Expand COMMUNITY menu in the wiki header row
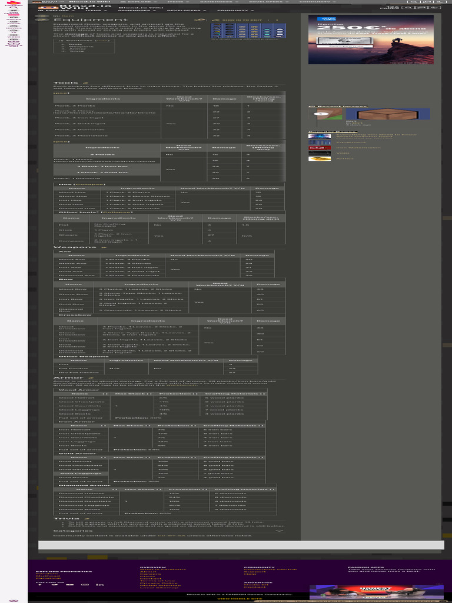The image size is (452, 603). coord(235,11)
